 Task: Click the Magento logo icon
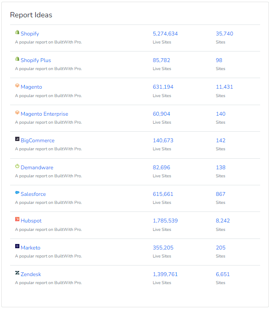(17, 86)
